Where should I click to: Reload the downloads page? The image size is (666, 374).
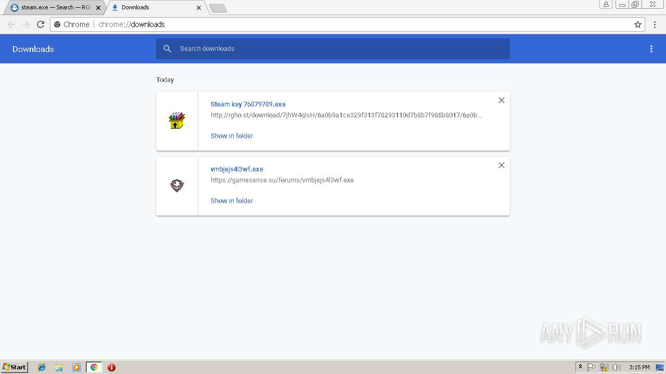41,24
